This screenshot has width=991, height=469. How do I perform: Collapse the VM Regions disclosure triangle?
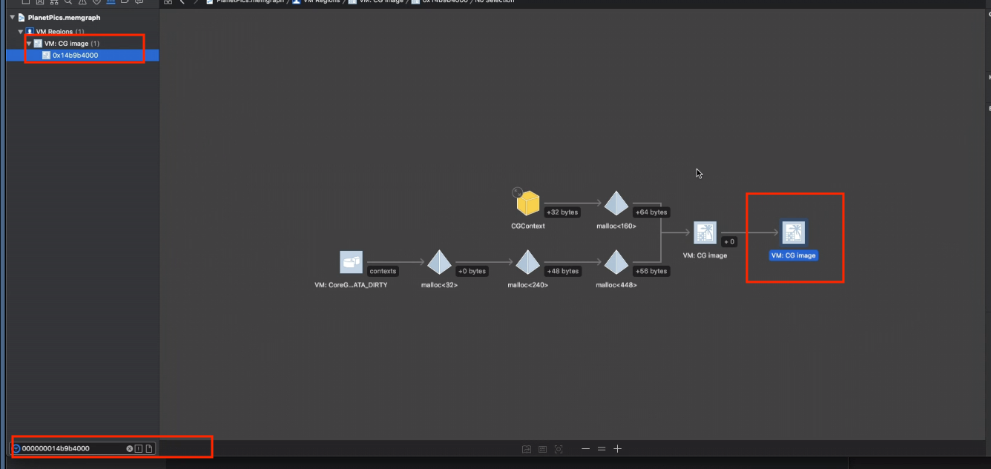tap(21, 32)
